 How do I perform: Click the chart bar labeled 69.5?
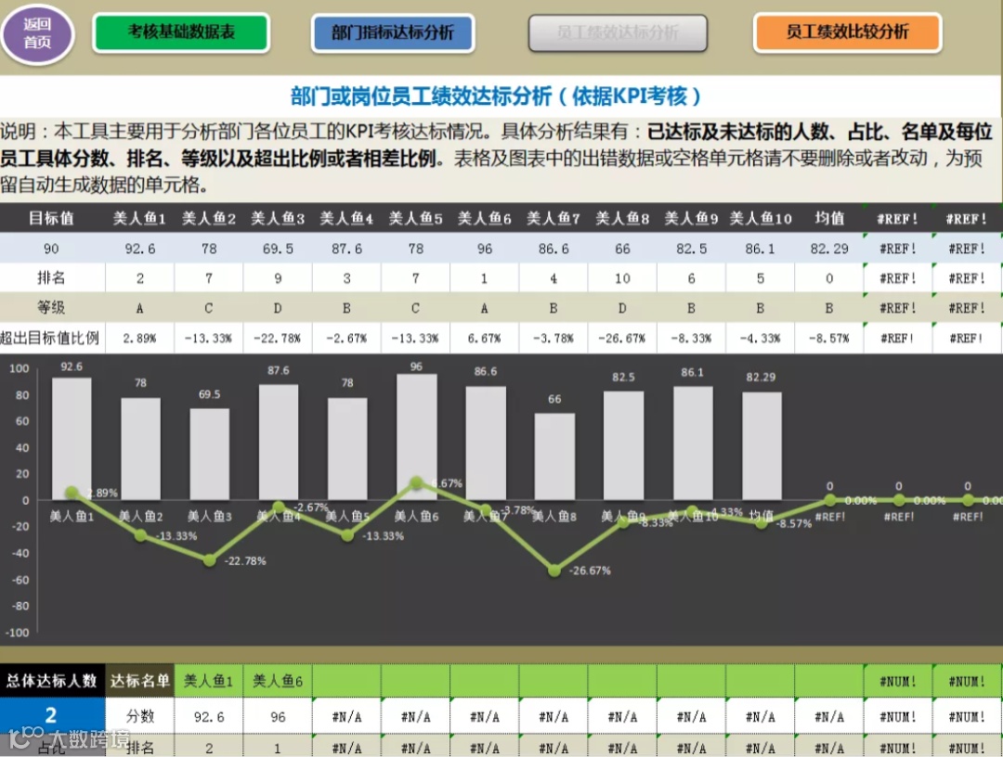(x=209, y=454)
